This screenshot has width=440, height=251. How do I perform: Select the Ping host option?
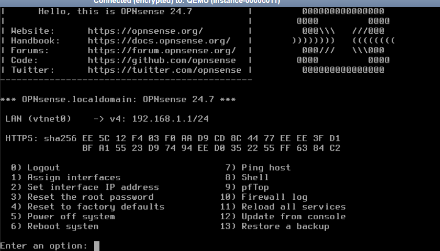pos(266,167)
